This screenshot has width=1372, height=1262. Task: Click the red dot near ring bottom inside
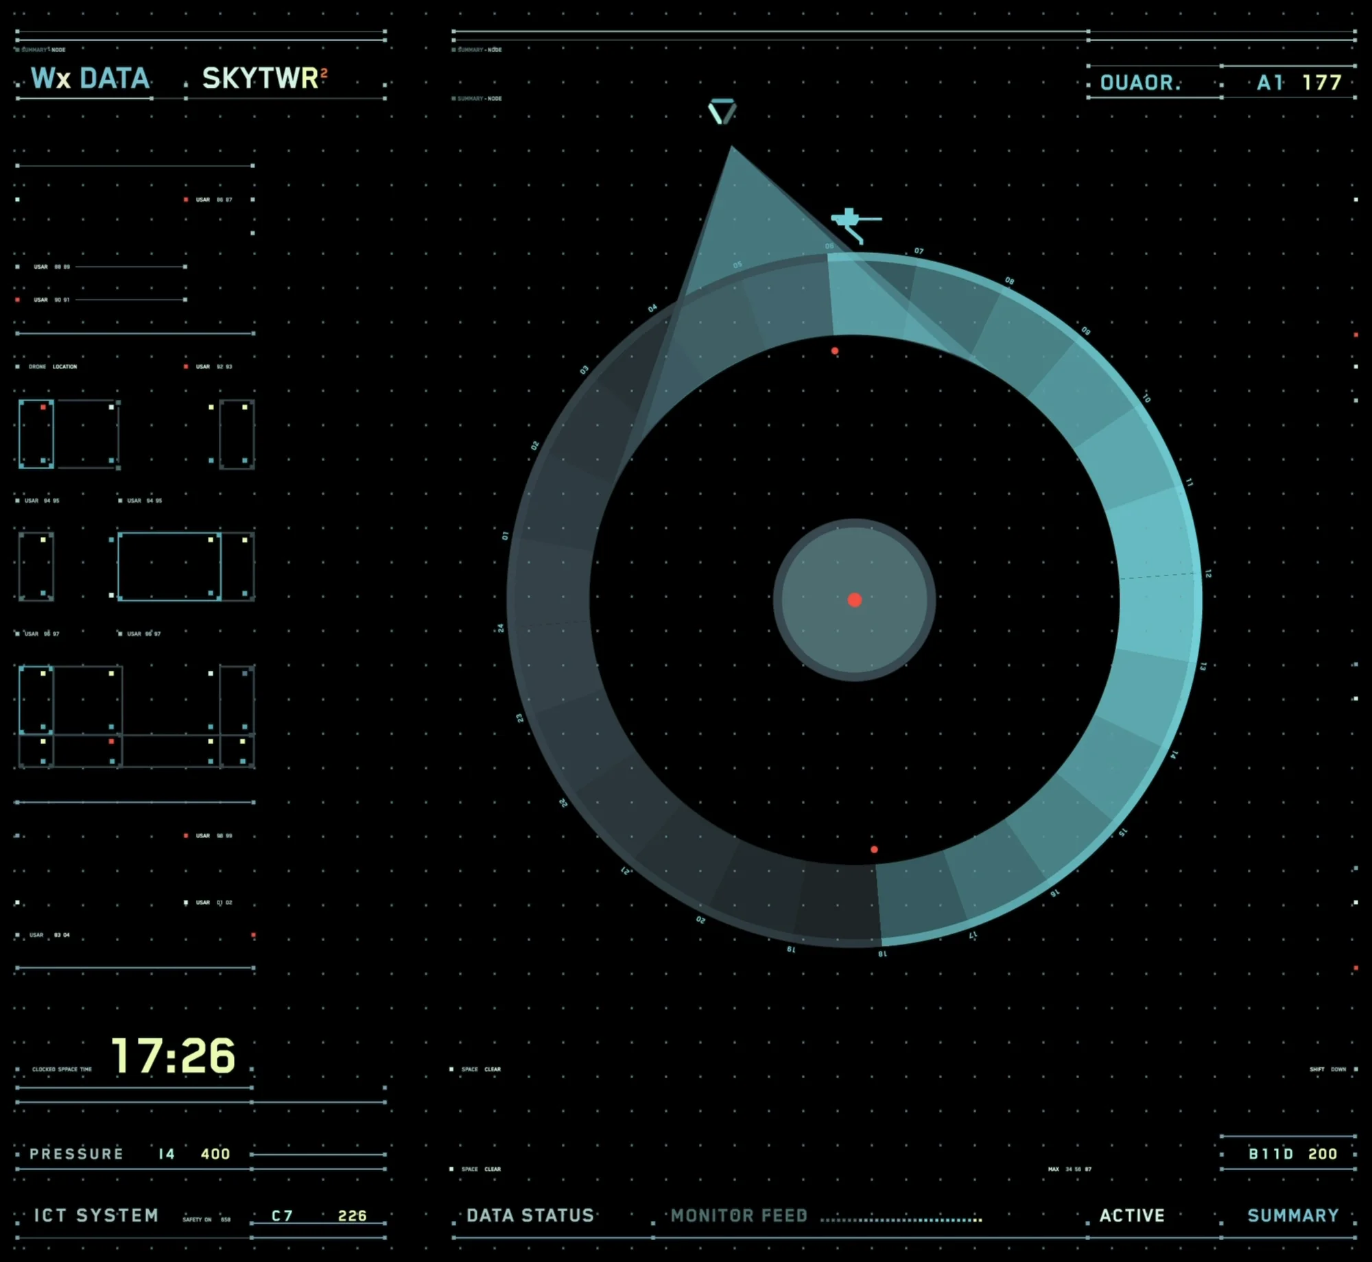click(874, 850)
